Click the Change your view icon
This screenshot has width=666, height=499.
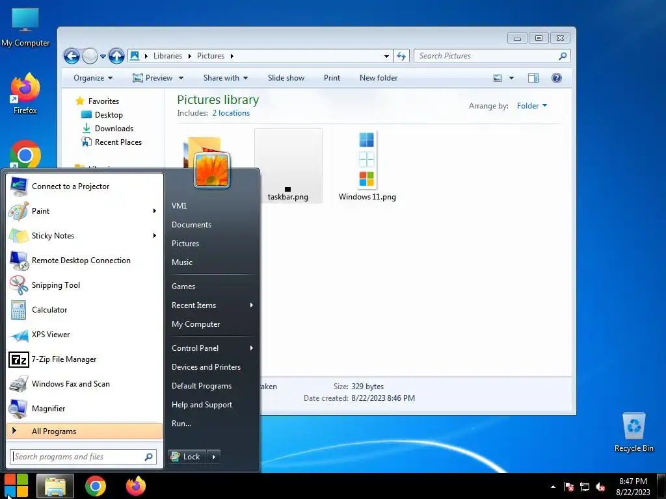pos(498,78)
